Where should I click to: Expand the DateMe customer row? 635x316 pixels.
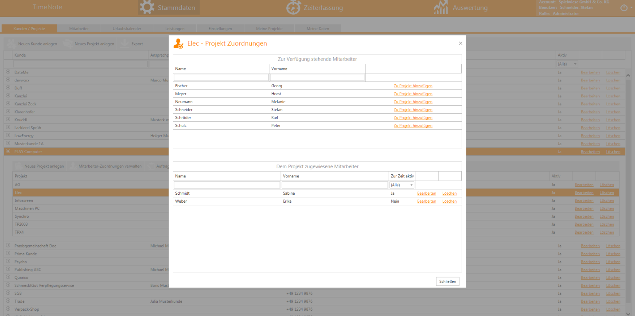8,72
